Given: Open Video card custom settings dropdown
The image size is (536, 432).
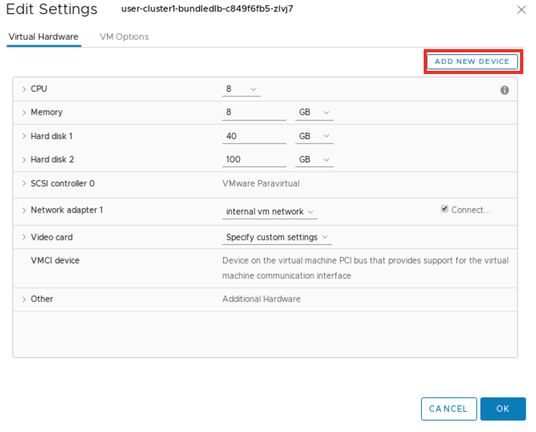Looking at the screenshot, I should point(277,237).
